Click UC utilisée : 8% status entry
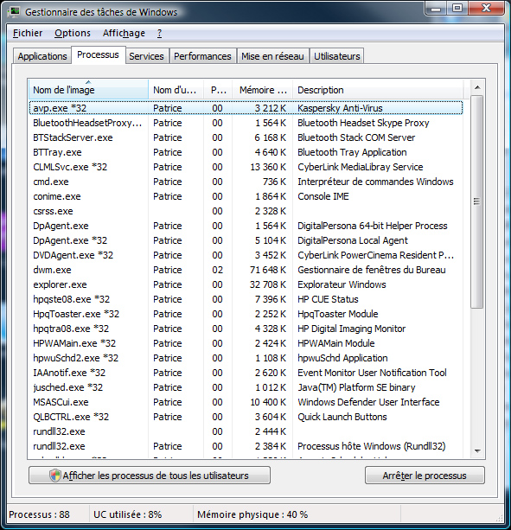The width and height of the screenshot is (511, 530). (127, 514)
